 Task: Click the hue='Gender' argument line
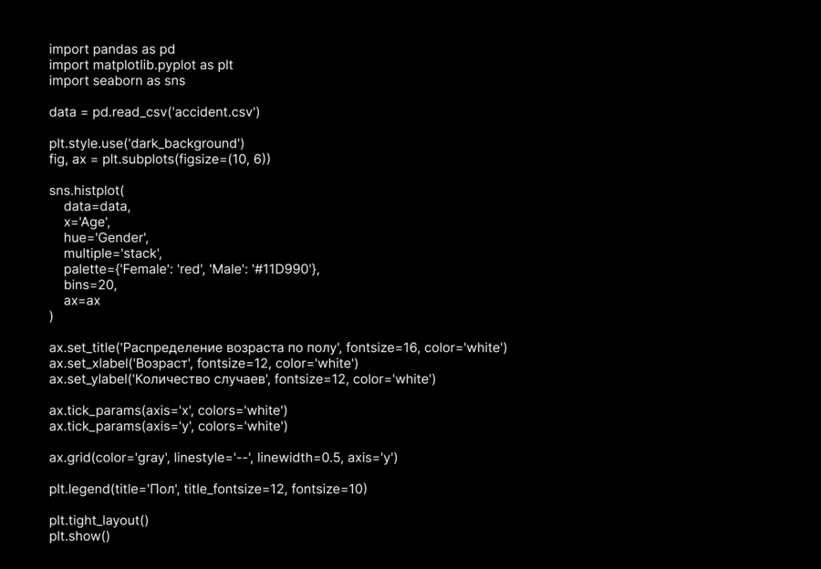point(106,238)
